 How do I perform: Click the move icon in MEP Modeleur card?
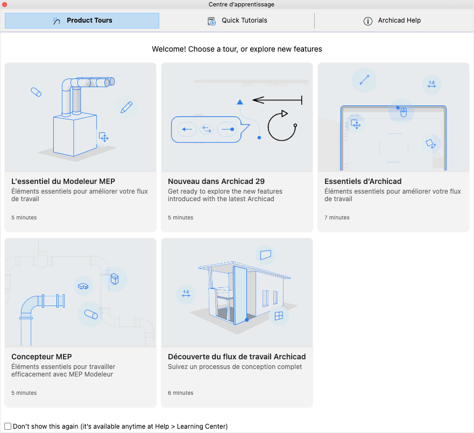click(x=104, y=137)
